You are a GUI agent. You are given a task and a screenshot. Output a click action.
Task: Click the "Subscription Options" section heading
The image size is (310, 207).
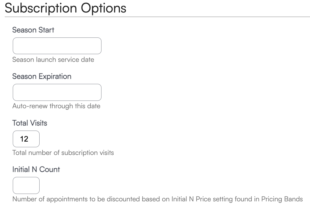coord(65,8)
